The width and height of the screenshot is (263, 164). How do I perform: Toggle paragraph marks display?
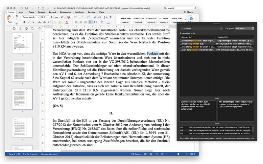pos(110,17)
